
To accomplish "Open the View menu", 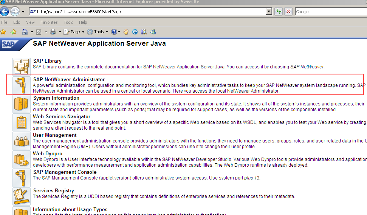I will 31,22.
